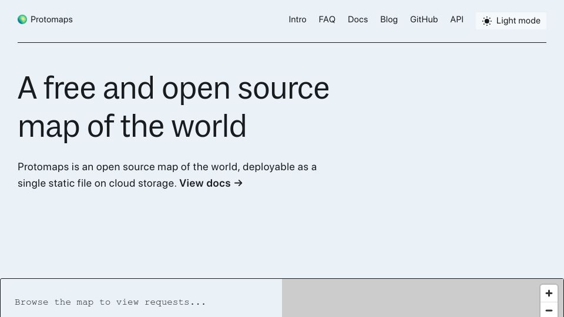The image size is (564, 317).
Task: Open the Blog nav link
Action: coord(389,19)
